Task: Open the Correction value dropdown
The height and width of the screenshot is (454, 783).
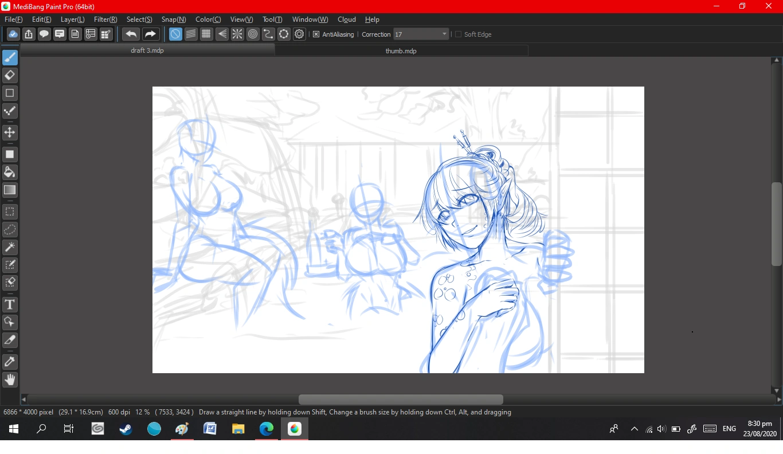Action: [421, 34]
